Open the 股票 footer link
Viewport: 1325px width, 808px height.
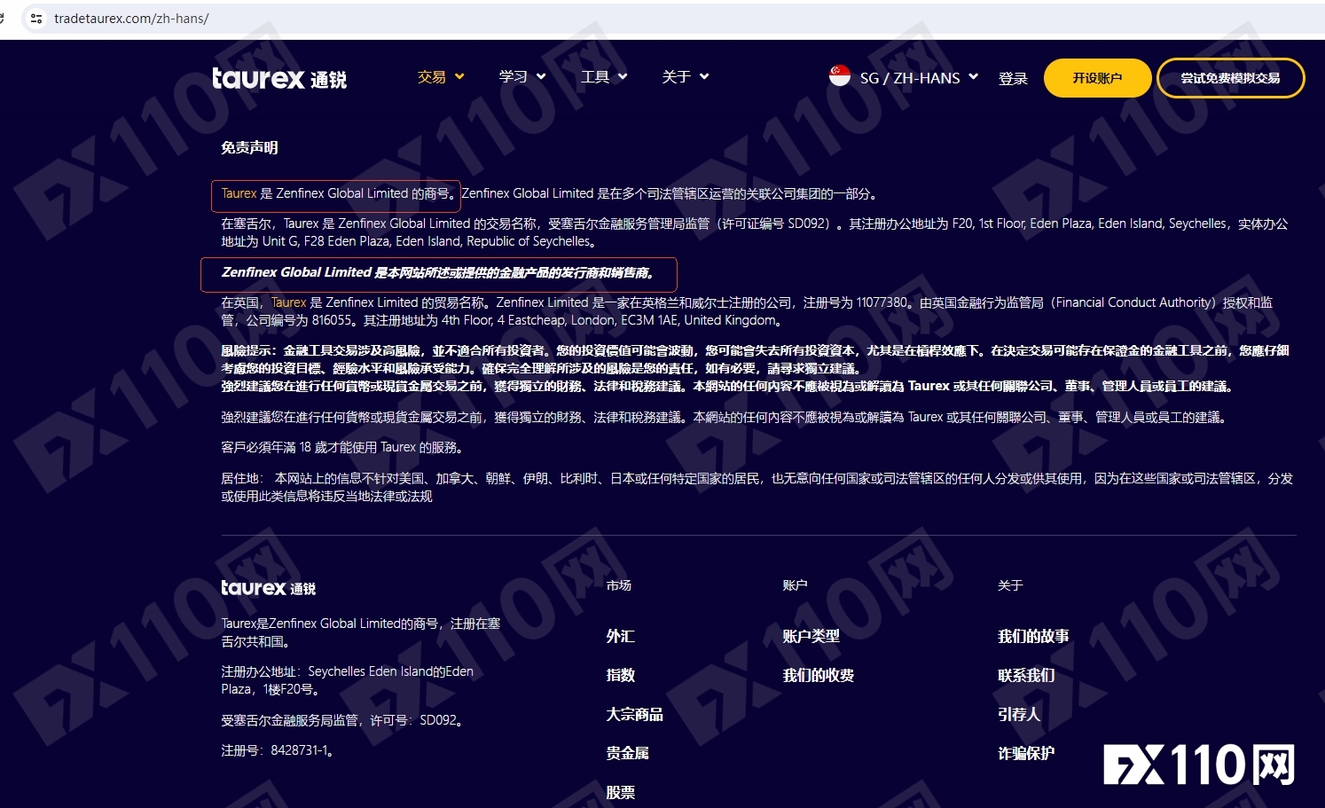click(620, 793)
